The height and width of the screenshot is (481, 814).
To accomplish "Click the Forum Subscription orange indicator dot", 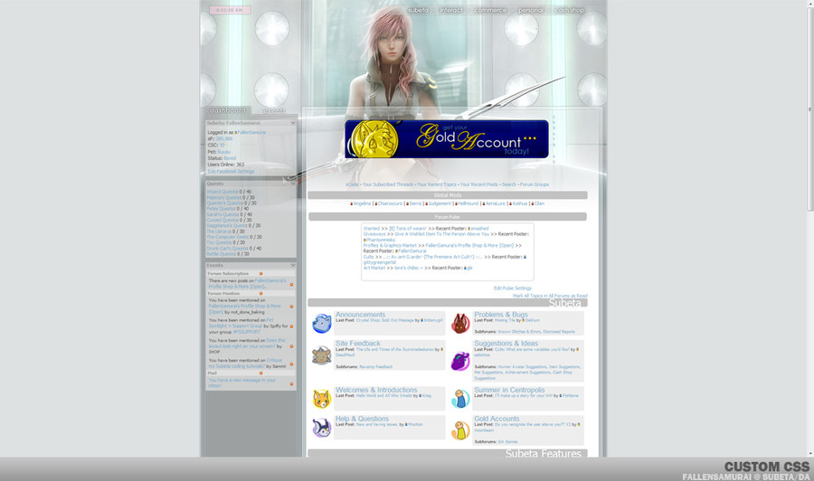I will coord(260,273).
